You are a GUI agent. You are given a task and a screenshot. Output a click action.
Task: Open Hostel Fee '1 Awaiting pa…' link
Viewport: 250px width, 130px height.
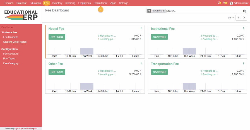[x=107, y=39]
